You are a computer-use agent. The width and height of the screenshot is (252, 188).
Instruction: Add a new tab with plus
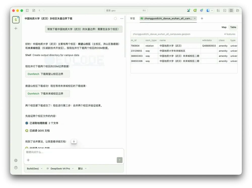pos(202,18)
